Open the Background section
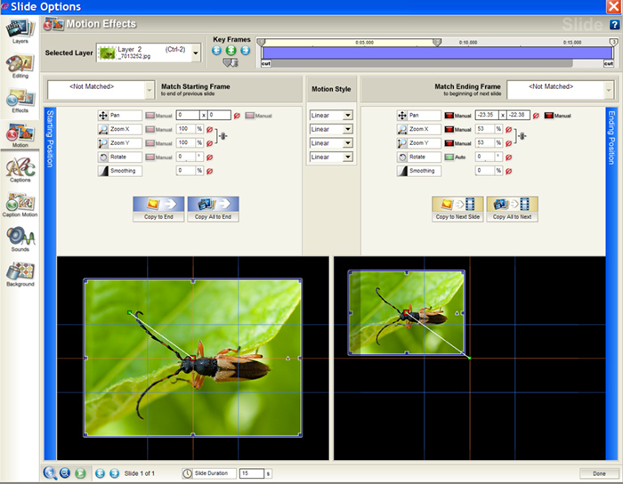This screenshot has height=484, width=623. point(20,274)
